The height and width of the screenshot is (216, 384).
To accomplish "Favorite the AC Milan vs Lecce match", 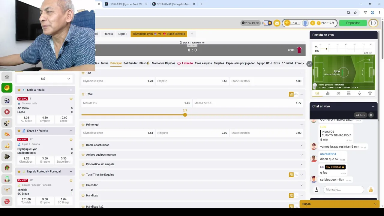I will pos(71,99).
